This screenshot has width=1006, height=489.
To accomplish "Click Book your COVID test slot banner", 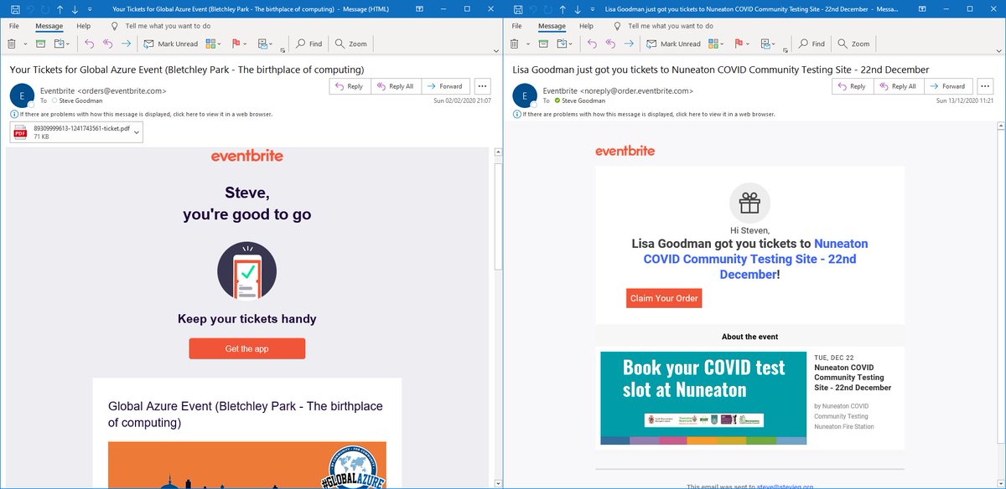I will (x=704, y=398).
